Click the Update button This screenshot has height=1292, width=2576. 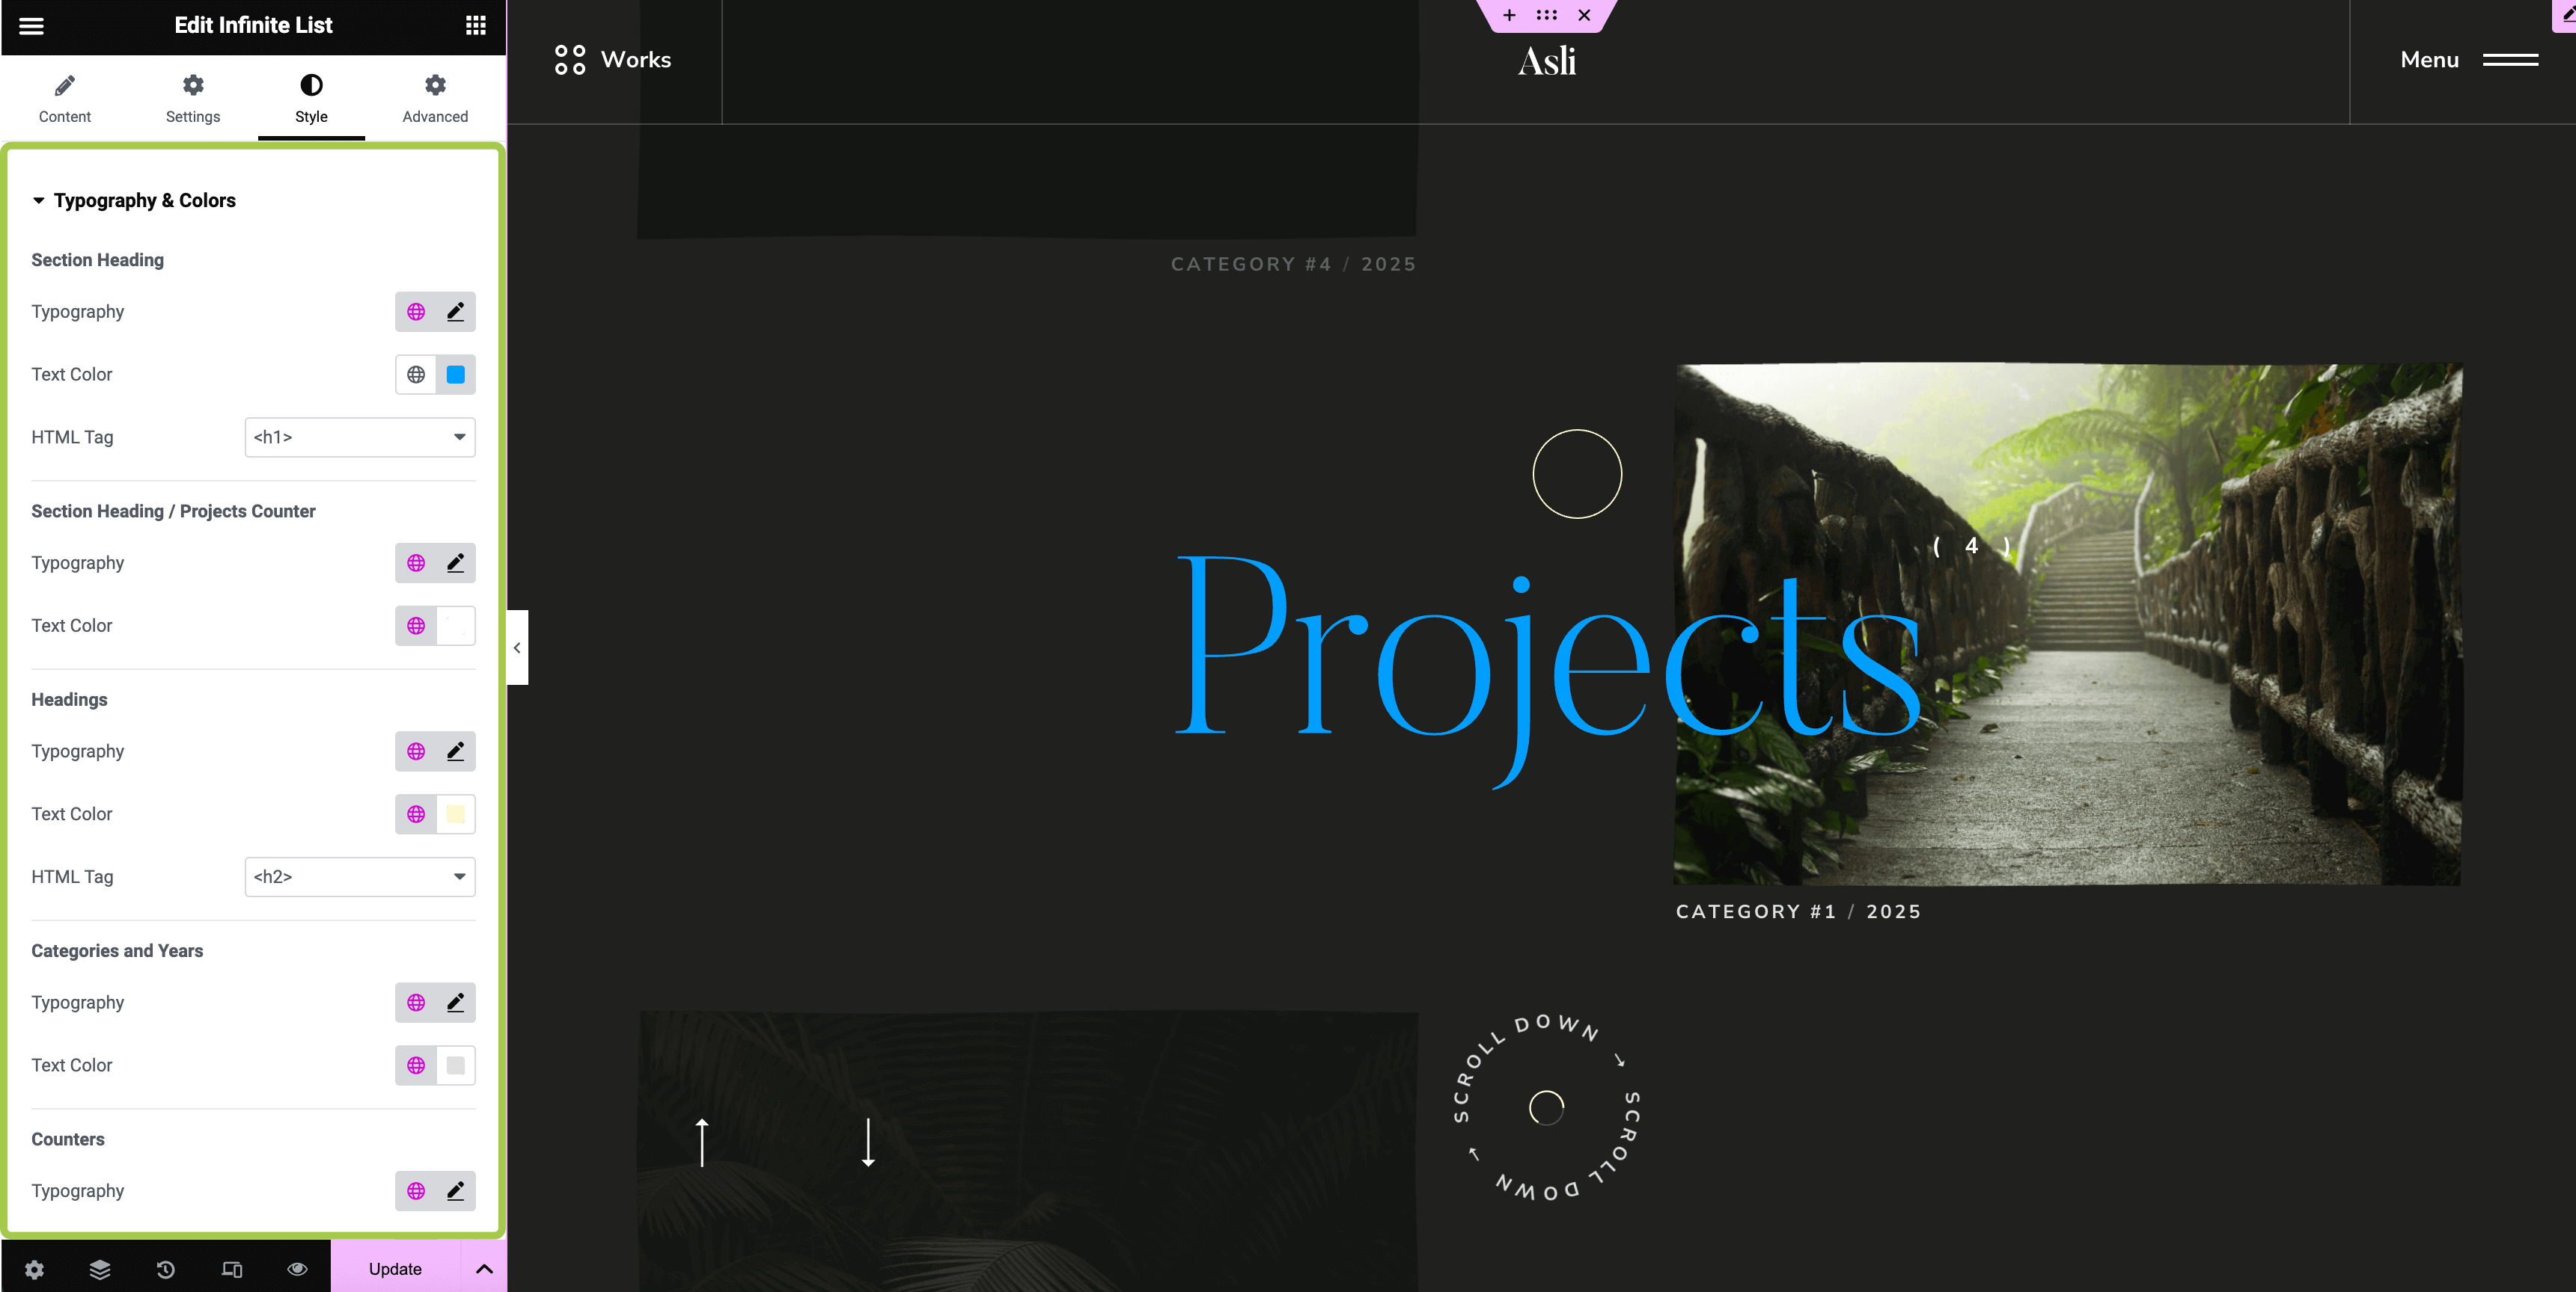(395, 1269)
